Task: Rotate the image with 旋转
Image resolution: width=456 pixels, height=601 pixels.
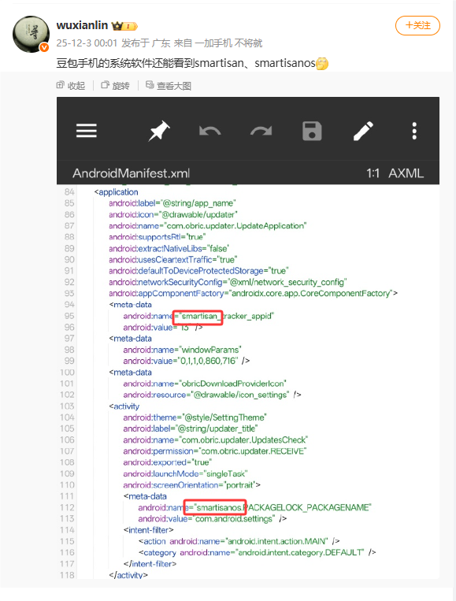Action: click(x=115, y=86)
